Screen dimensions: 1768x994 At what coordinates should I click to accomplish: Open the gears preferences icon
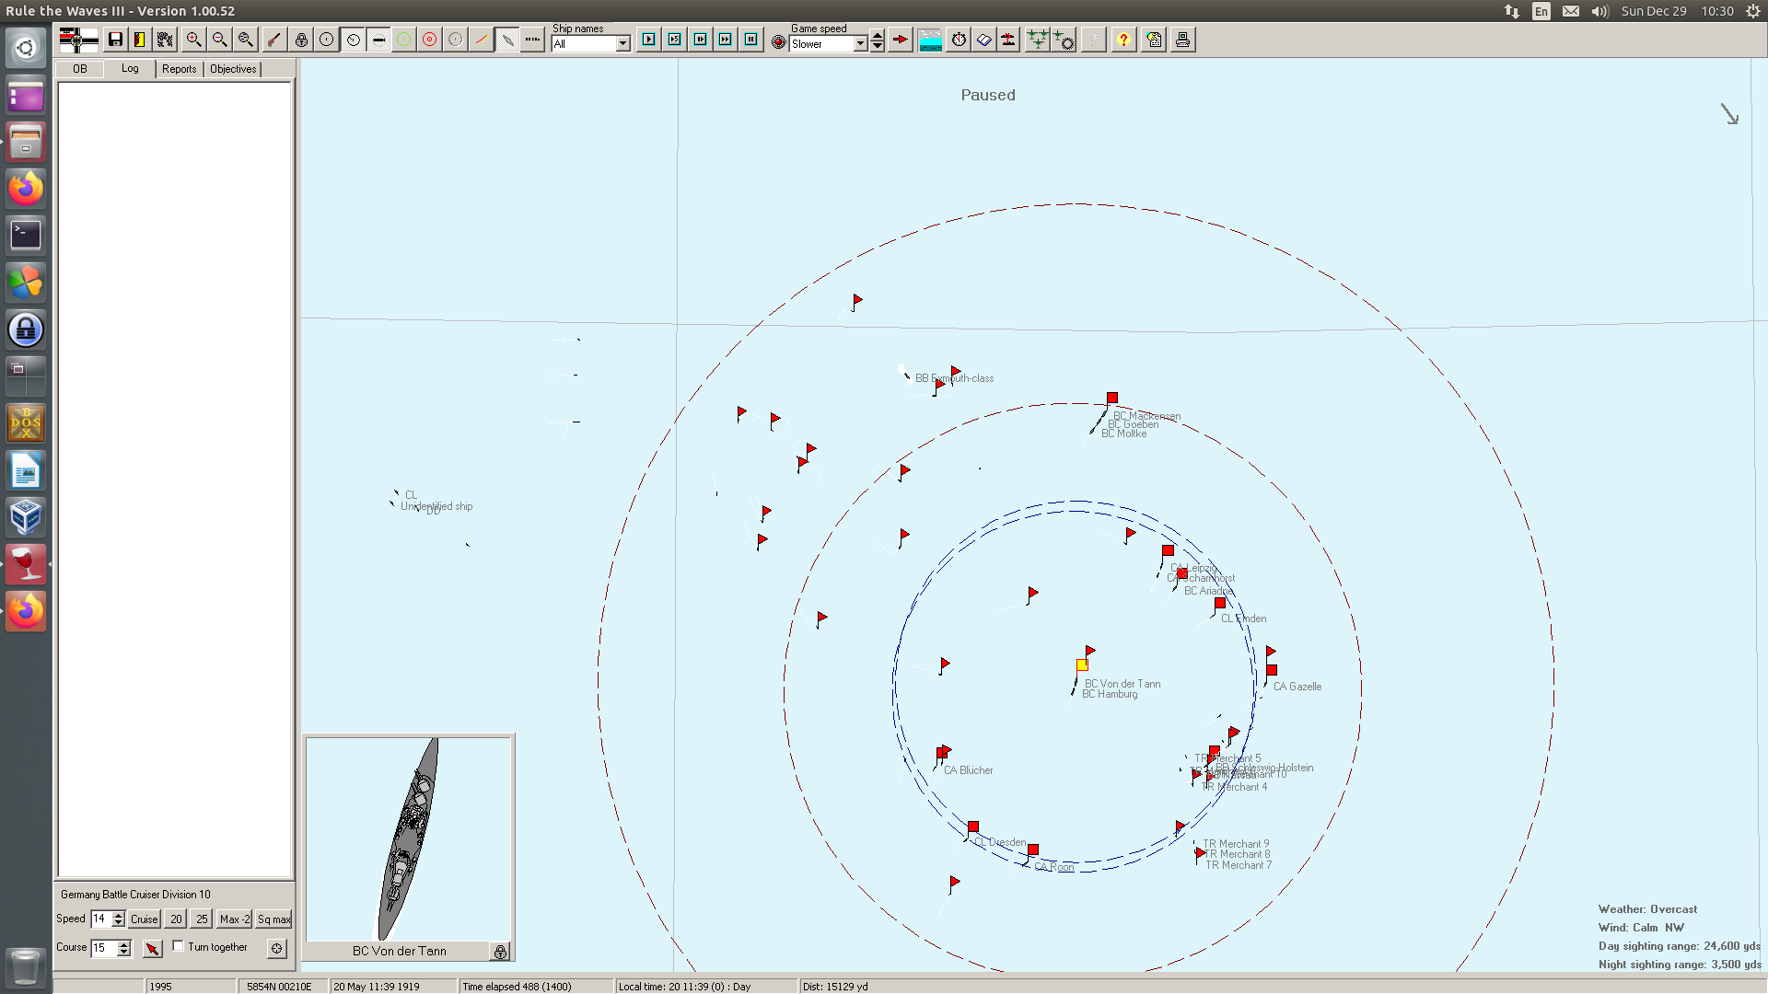point(165,40)
